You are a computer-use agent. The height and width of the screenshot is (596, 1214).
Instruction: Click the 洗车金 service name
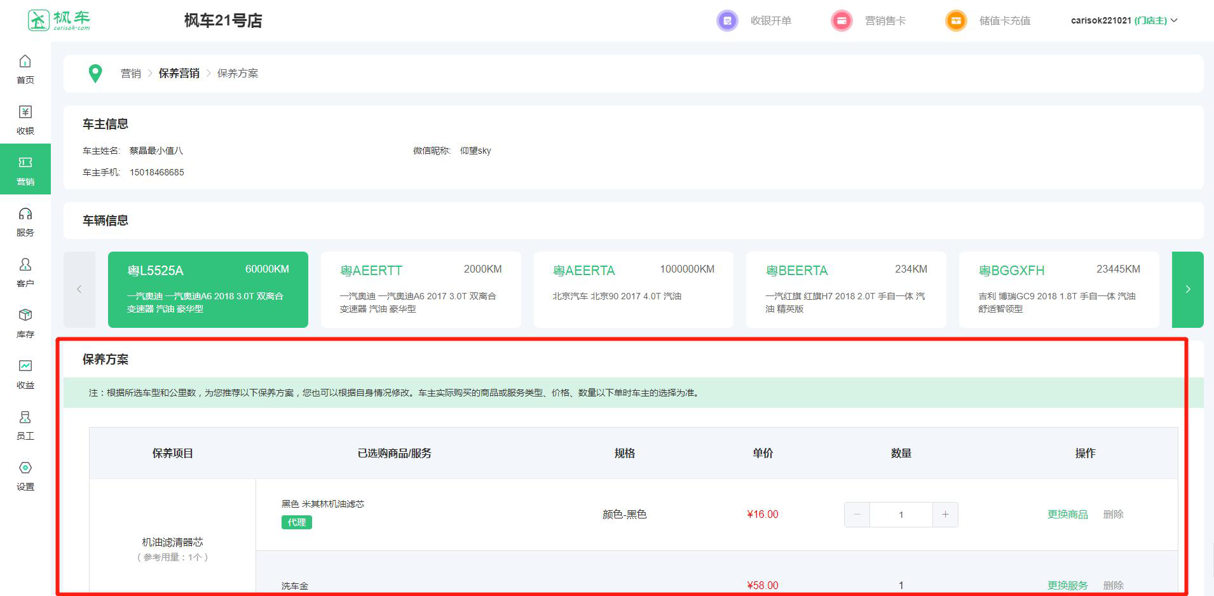295,586
